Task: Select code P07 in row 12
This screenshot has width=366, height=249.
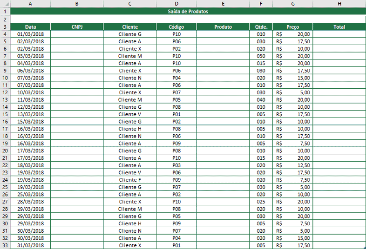Action: pos(176,92)
